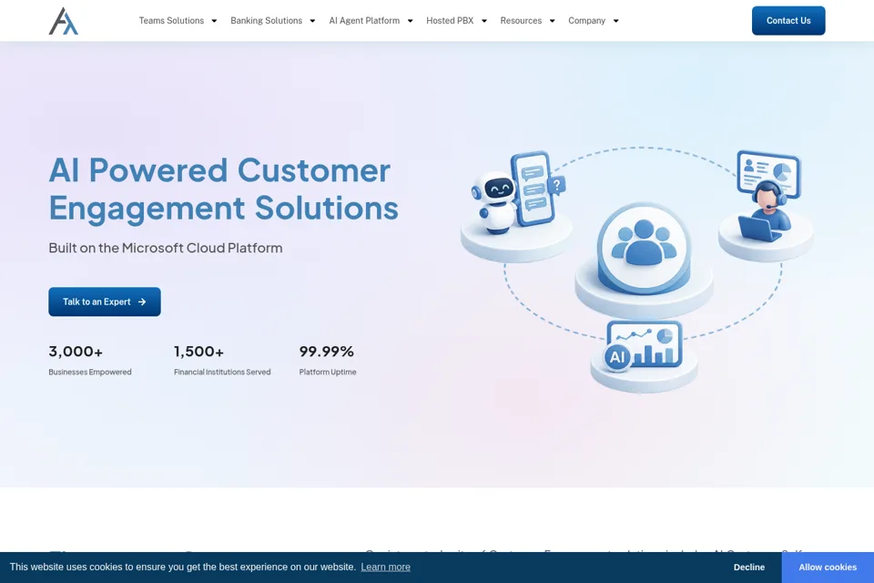Expand the arrow beside AI Agent Platform
874x583 pixels.
411,21
